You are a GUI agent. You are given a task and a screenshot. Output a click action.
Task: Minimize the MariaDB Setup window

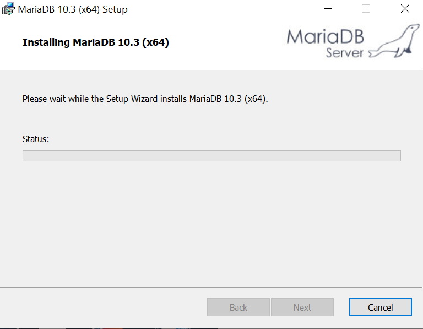328,9
